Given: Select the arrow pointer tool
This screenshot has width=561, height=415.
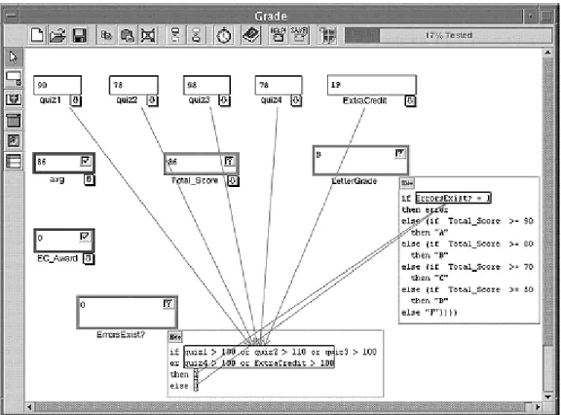Looking at the screenshot, I should (14, 57).
